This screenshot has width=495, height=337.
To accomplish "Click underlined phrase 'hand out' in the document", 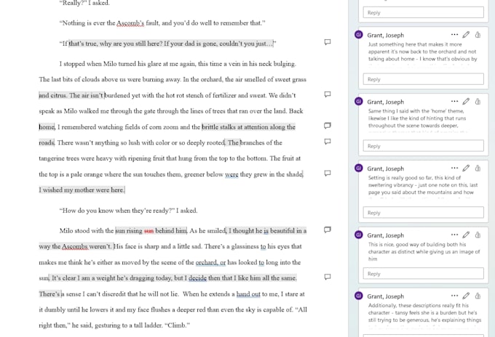I will click(248, 294).
